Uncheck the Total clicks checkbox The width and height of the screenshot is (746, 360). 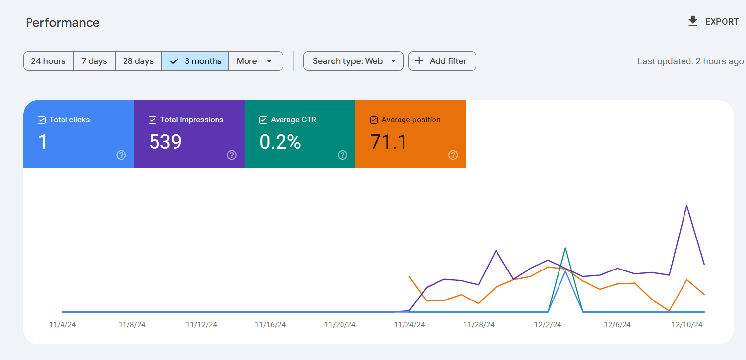42,120
